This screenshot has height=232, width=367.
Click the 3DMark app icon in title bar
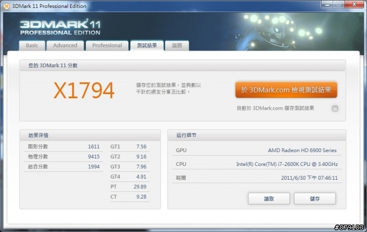click(x=6, y=6)
